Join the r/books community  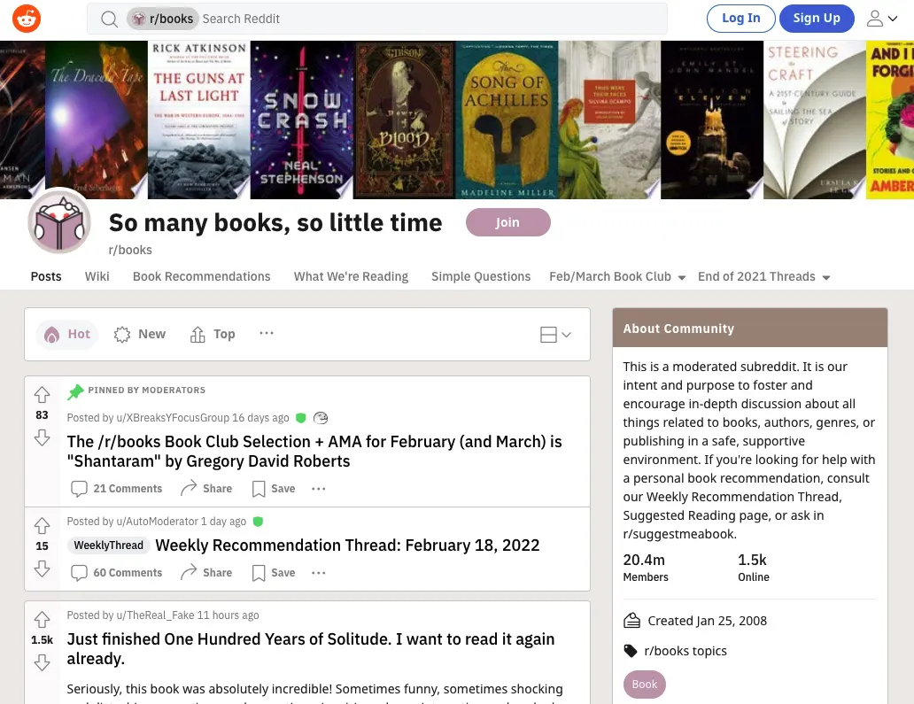[x=507, y=222]
